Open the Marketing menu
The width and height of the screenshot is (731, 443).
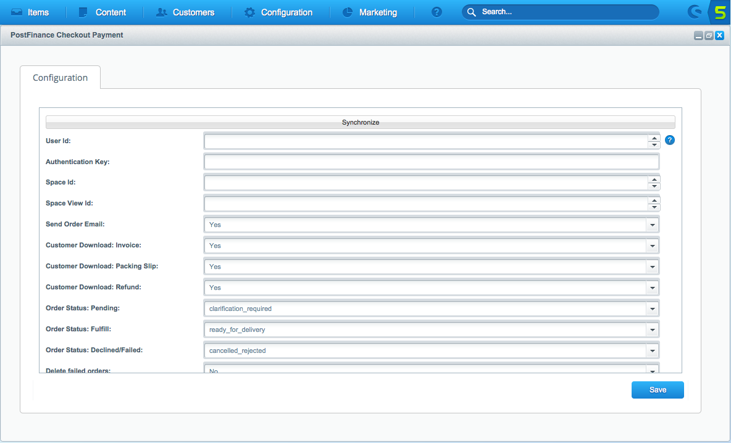[370, 12]
